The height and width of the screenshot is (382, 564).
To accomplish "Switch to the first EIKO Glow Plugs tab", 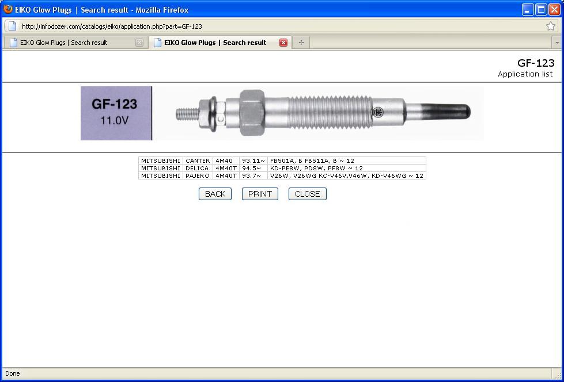I will tap(75, 43).
